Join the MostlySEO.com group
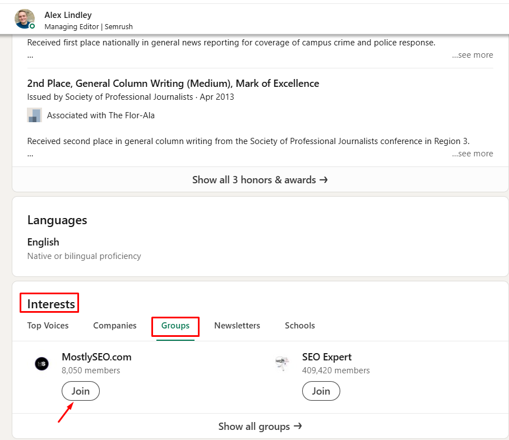Screen dimensions: 509x440 (81, 391)
